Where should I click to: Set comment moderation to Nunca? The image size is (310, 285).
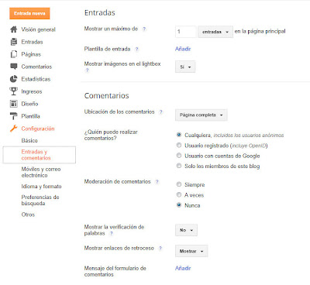pyautogui.click(x=179, y=205)
